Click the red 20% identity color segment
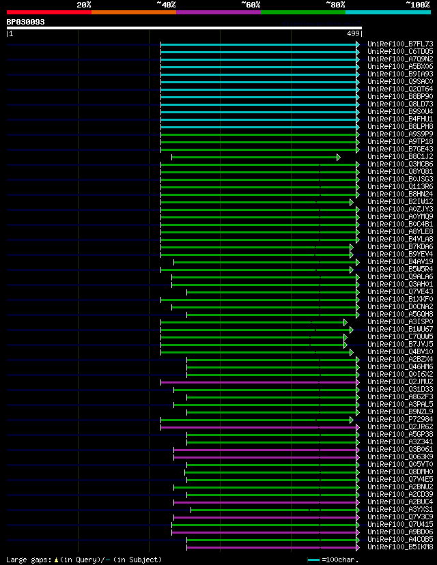Screen dimensions: 437x565 [x=49, y=12]
